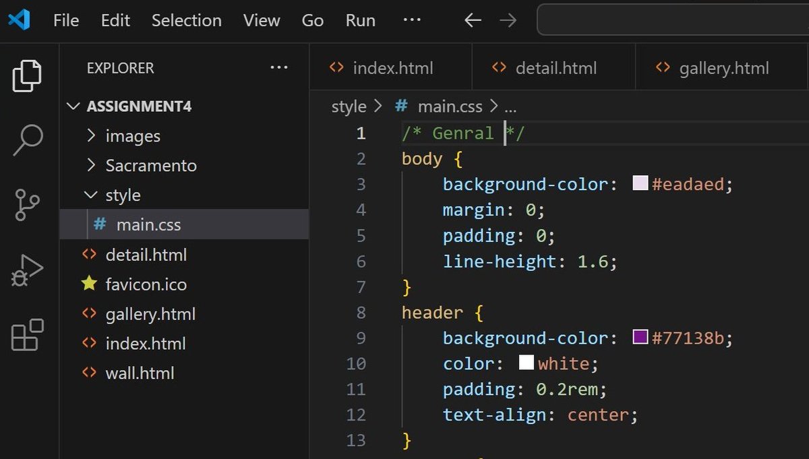Click the 'header' selector on line 8
Image resolution: width=809 pixels, height=459 pixels.
432,313
